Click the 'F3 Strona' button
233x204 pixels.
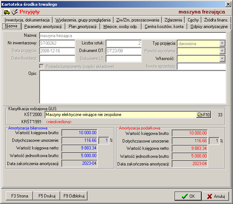pos(20,196)
